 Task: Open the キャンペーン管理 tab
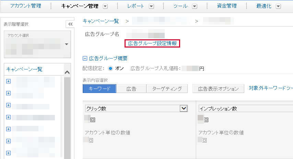[80, 6]
